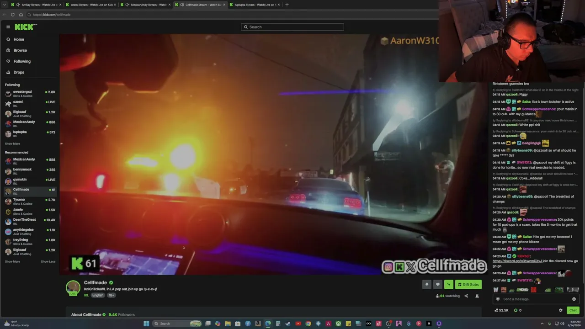Image resolution: width=585 pixels, height=329 pixels.
Task: Expand Following list with Show More
Action: point(12,143)
